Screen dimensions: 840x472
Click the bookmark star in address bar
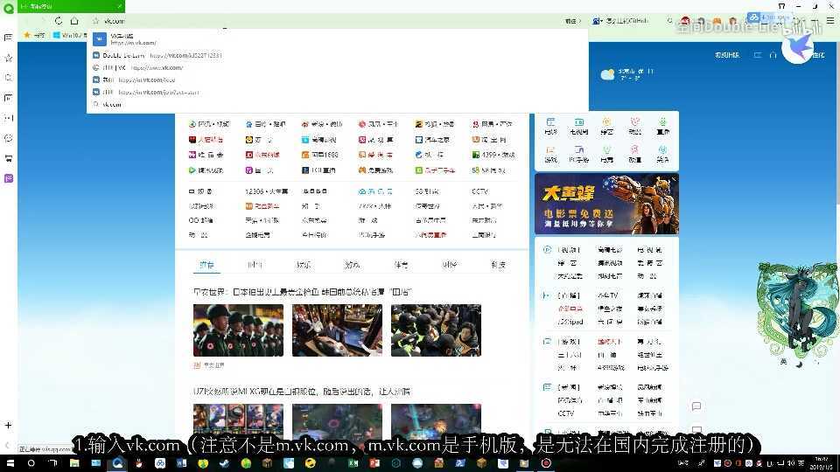pyautogui.click(x=96, y=21)
